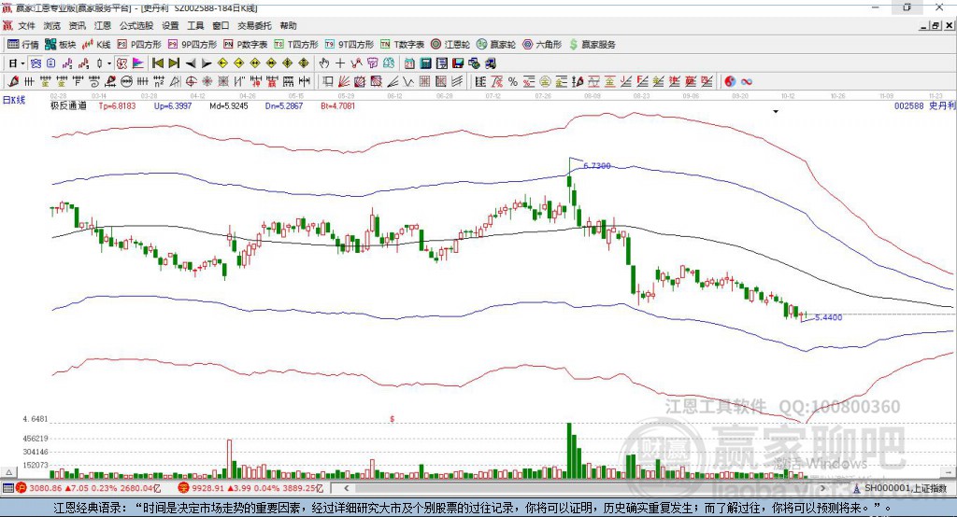Open the 设置 menu
This screenshot has height=517, width=957.
pyautogui.click(x=170, y=25)
